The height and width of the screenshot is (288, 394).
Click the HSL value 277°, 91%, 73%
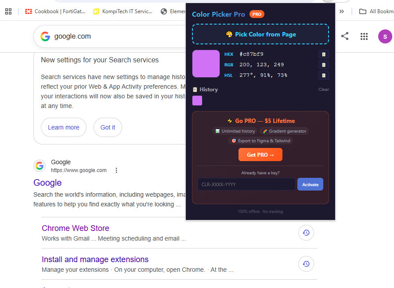coord(264,76)
